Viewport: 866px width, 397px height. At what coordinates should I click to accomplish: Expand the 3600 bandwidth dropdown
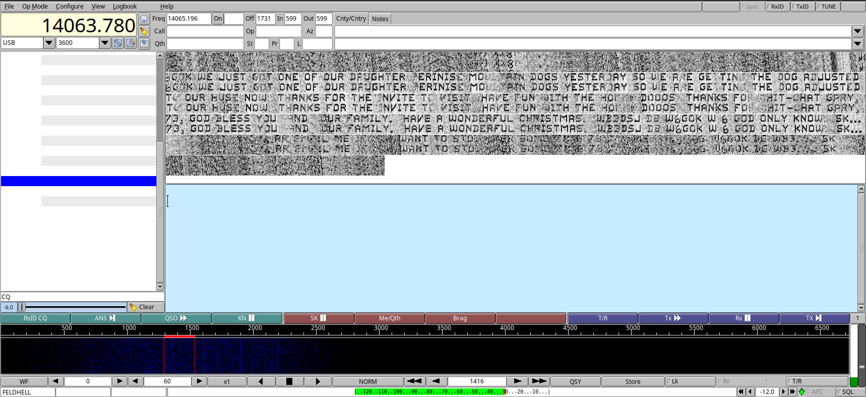click(x=105, y=43)
